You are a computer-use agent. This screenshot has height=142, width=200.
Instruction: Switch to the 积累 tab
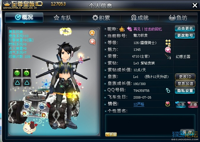pos(101,18)
